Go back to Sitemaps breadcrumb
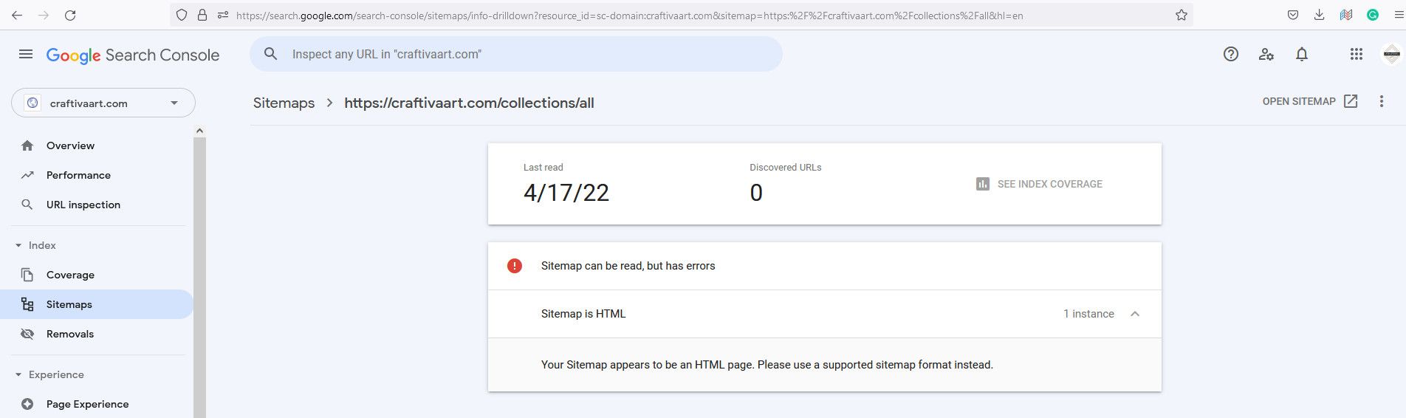Viewport: 1406px width, 418px height. point(284,103)
